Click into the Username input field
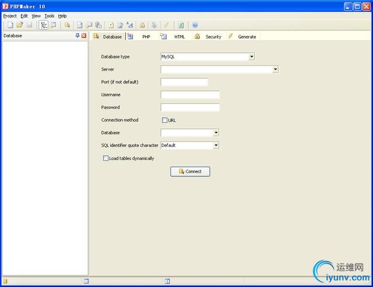The width and height of the screenshot is (373, 287). 190,94
